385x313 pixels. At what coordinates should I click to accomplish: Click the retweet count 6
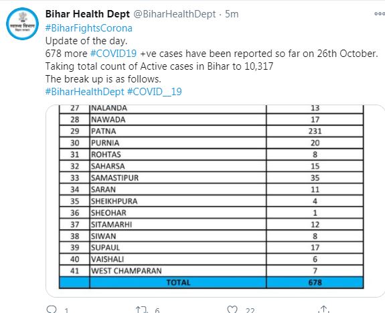point(157,310)
